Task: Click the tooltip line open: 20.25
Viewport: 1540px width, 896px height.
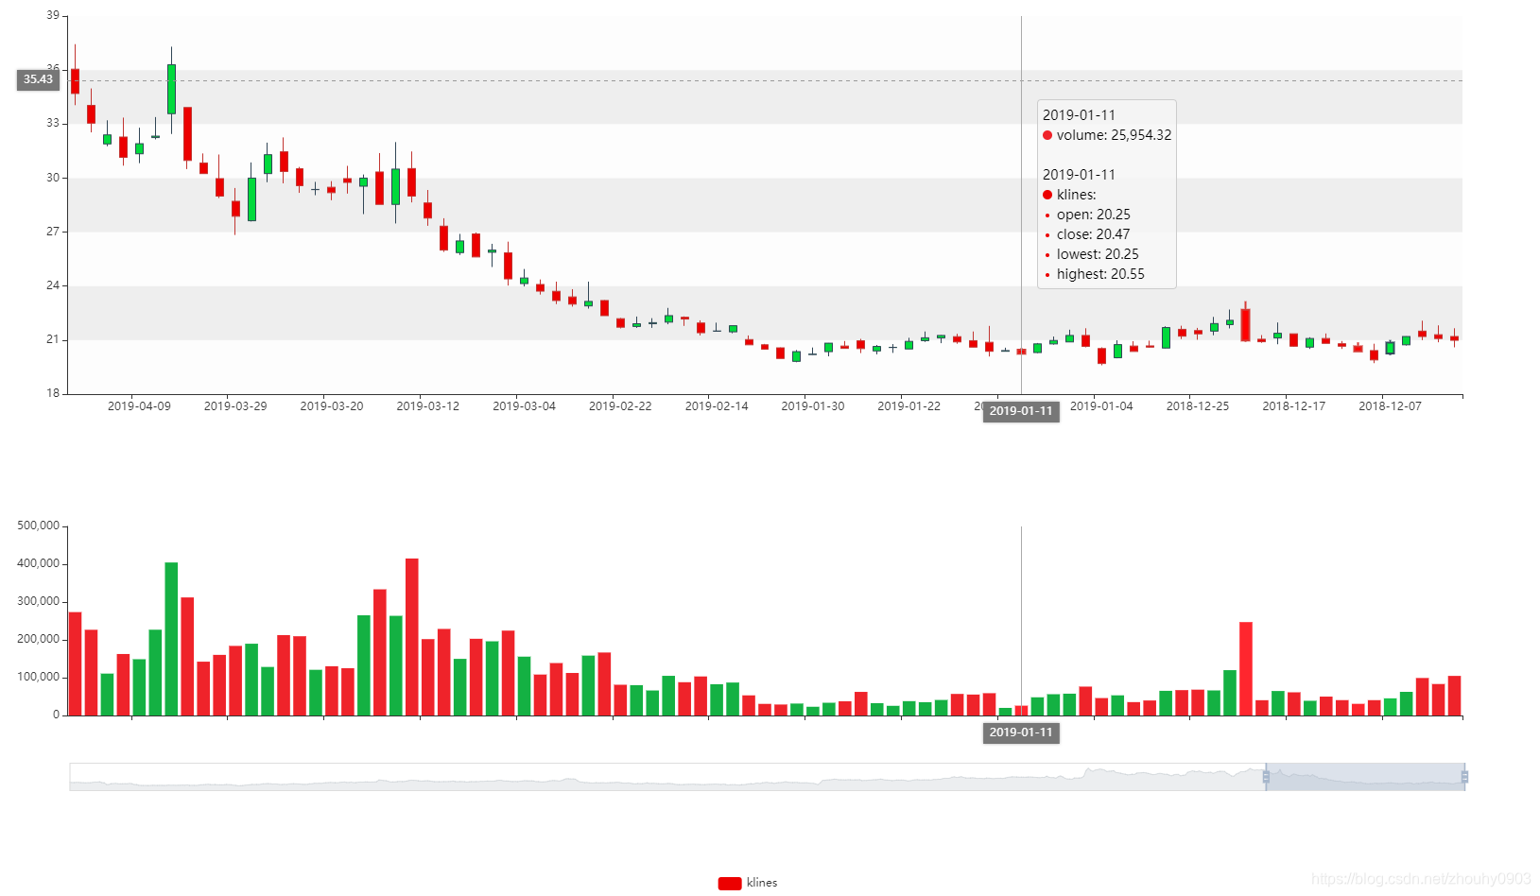Action: pos(1094,215)
